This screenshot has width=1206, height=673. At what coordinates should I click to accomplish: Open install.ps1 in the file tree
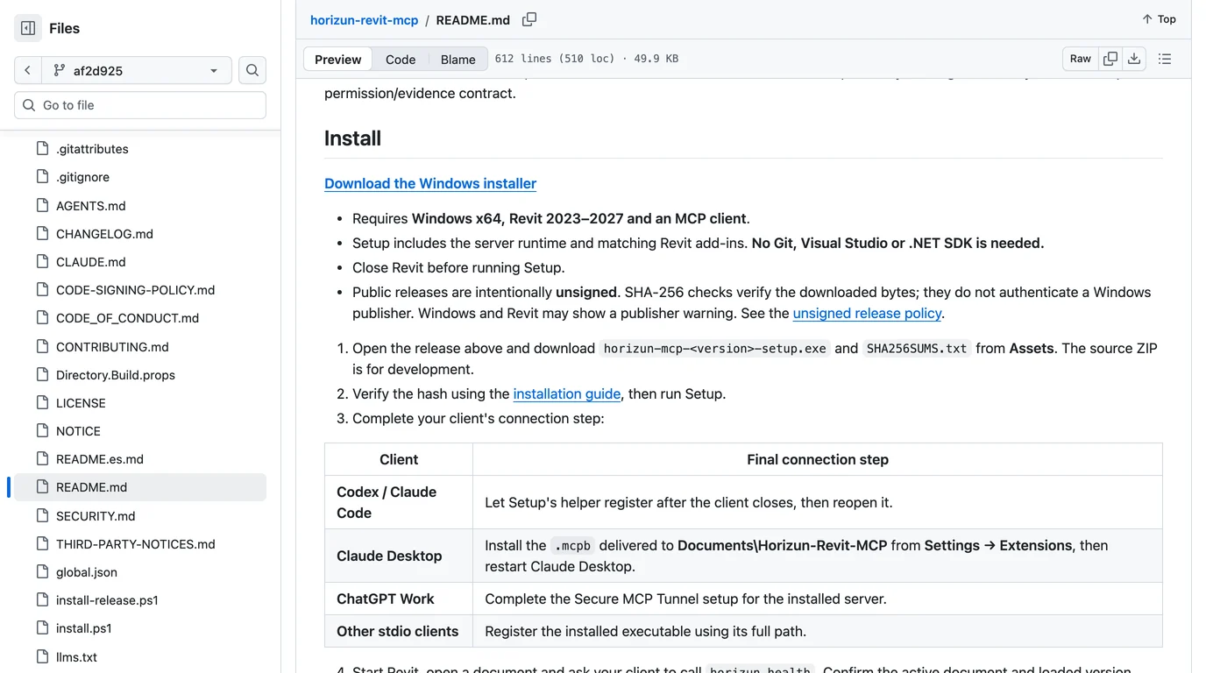pos(140,628)
